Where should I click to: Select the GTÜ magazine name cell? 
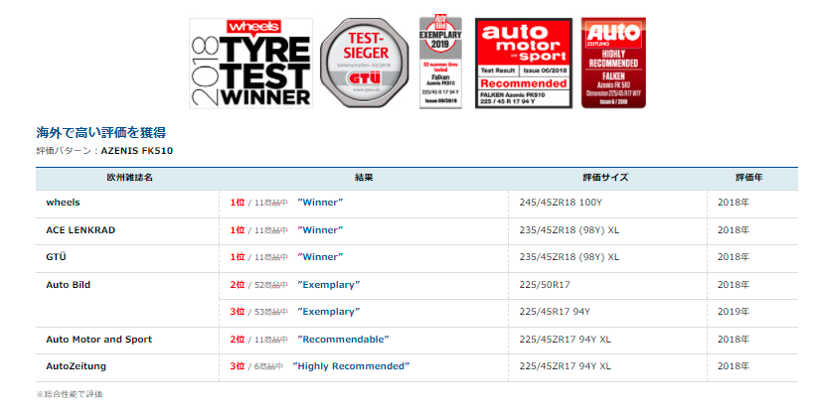[57, 257]
